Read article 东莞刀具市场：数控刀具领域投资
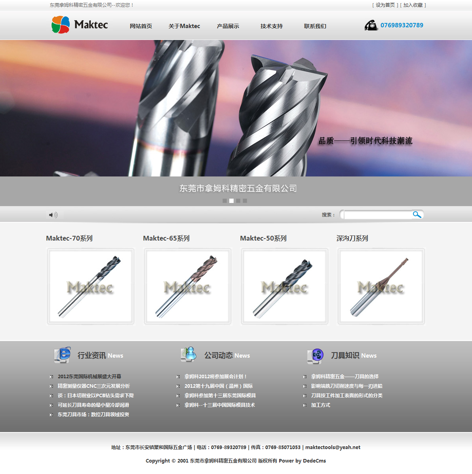Image resolution: width=472 pixels, height=474 pixels. (x=93, y=415)
